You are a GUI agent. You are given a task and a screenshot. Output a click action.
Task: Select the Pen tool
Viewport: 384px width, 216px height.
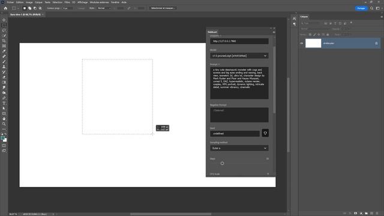[4, 98]
